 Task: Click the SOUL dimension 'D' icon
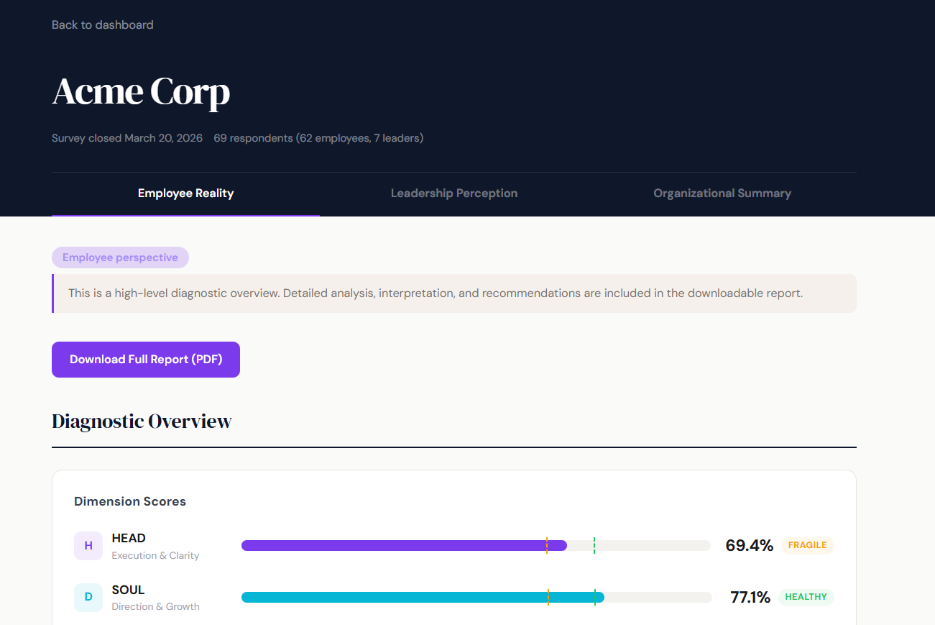tap(88, 597)
